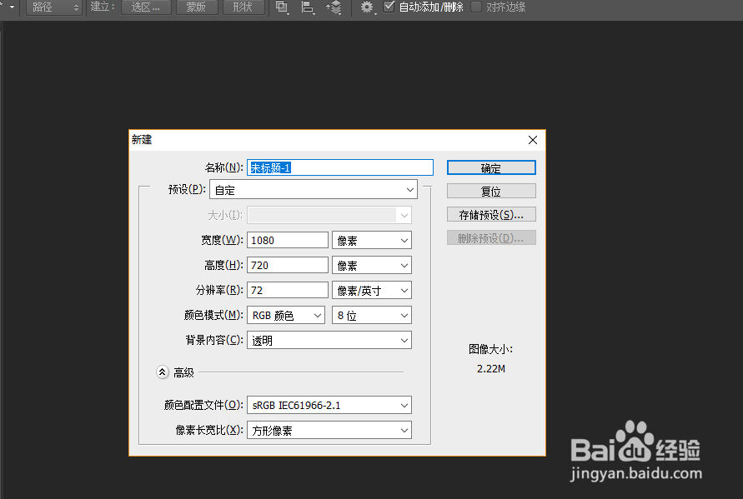Open the 预设 dropdown showing 自定
The width and height of the screenshot is (743, 499).
point(314,190)
